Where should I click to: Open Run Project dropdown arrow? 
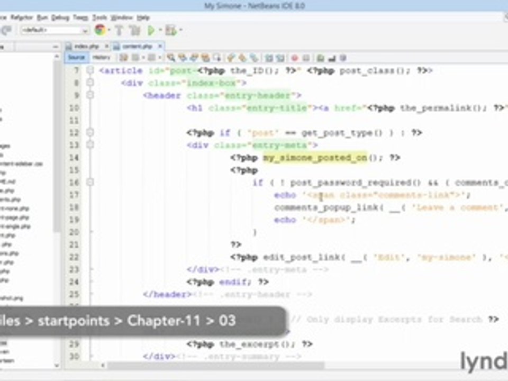[x=160, y=30]
